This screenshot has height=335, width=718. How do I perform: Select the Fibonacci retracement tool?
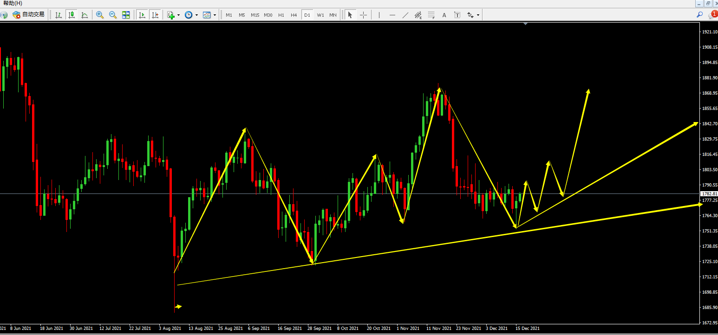(x=431, y=15)
